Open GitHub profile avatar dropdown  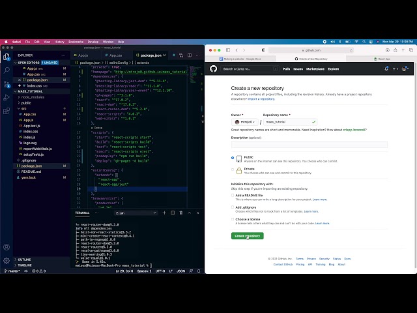(405, 69)
